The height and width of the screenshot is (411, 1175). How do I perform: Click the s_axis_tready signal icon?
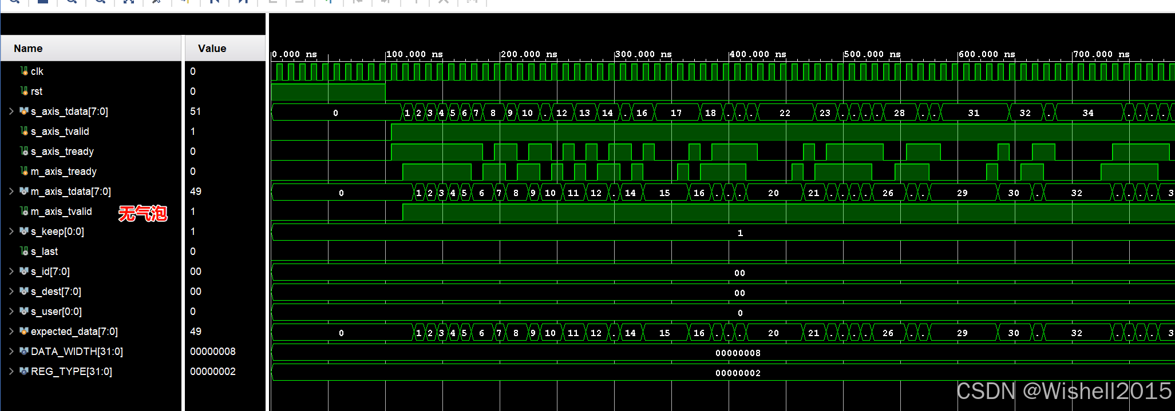[24, 151]
